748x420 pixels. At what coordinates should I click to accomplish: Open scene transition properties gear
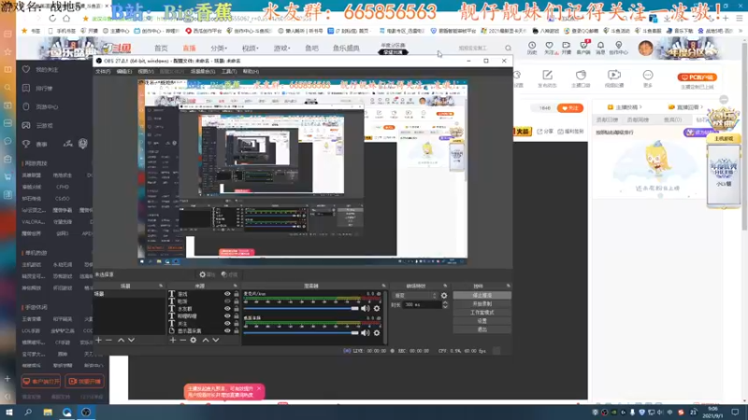444,296
